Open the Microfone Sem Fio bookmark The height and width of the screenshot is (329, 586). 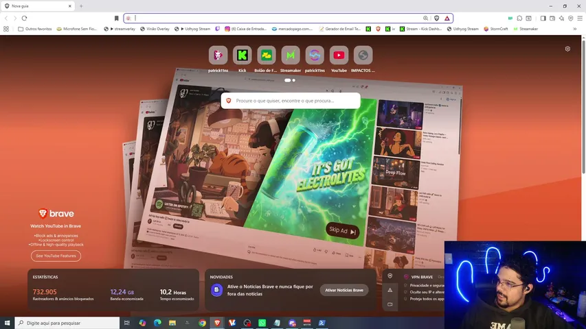pos(77,29)
